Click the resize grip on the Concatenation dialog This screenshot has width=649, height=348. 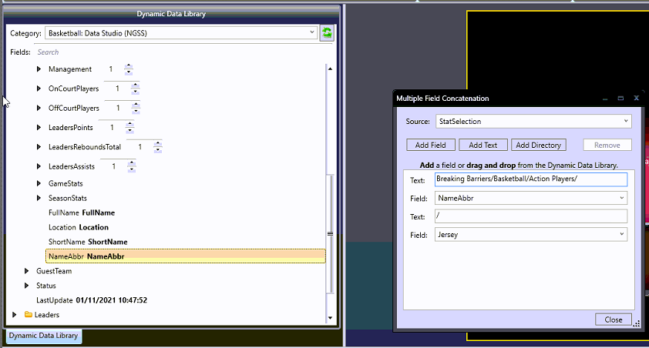636,325
